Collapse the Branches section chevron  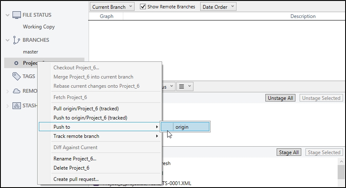pyautogui.click(x=8, y=40)
